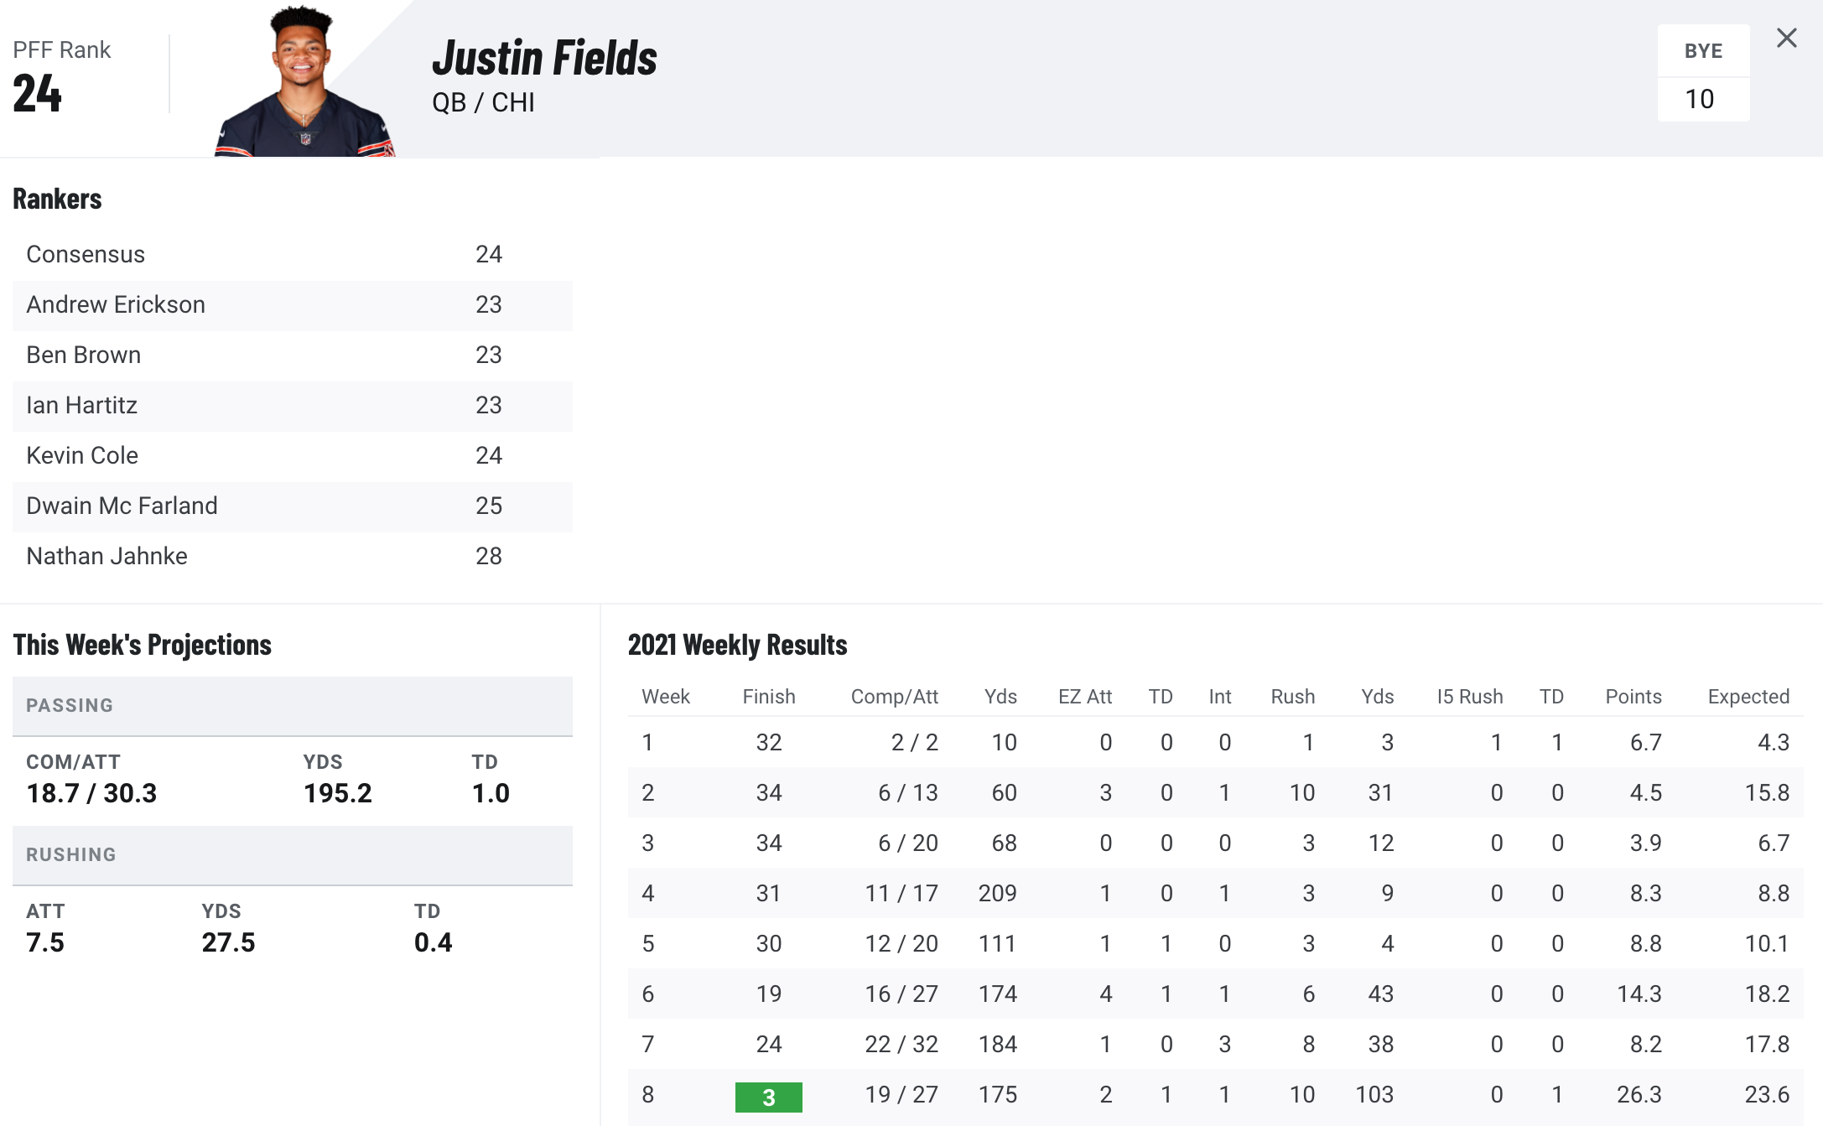Select the Ian Hartitz ranker row

(293, 406)
